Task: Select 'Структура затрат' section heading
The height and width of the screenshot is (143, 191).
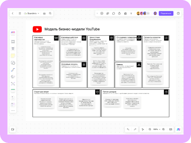Action: (41, 92)
